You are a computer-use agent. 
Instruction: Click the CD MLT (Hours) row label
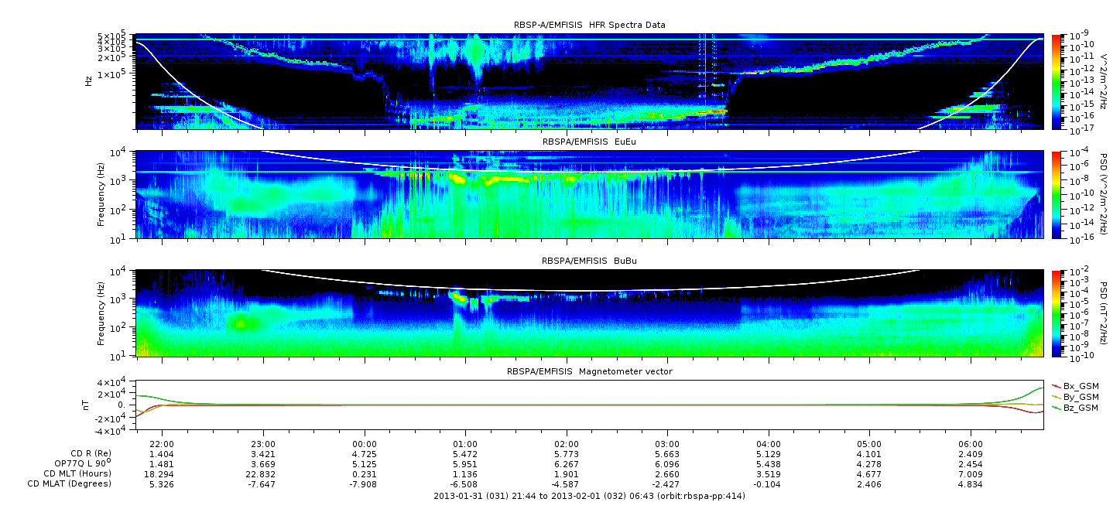click(x=77, y=473)
